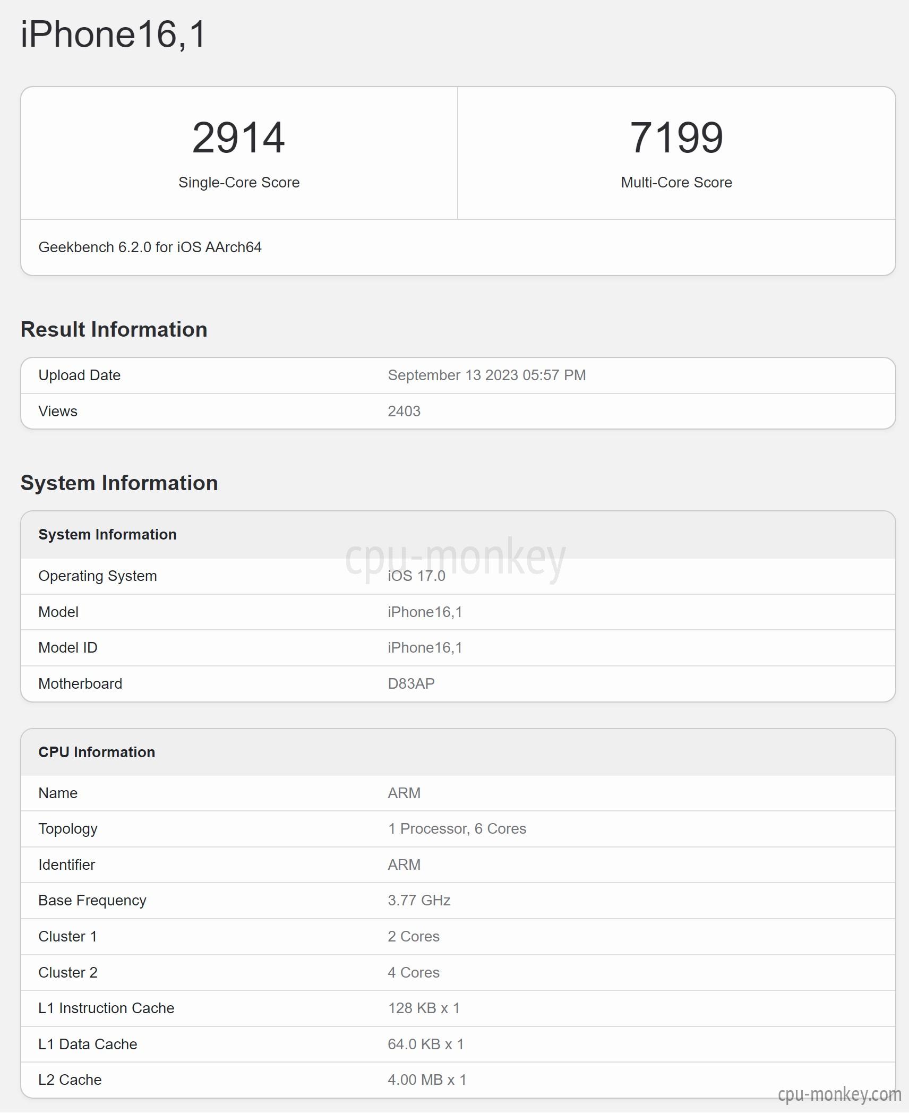Click the Topology label
The image size is (909, 1113).
[x=68, y=829]
